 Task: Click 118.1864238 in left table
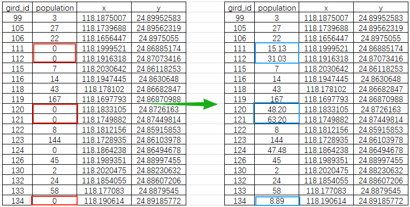coord(104,150)
